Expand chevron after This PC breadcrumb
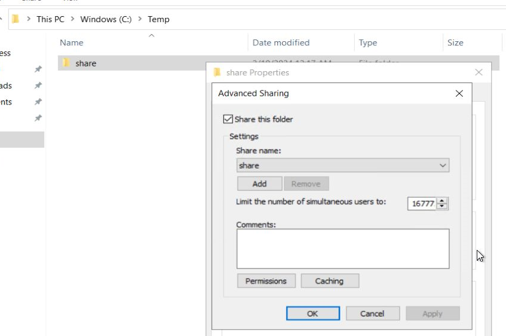The image size is (506, 336). [73, 19]
